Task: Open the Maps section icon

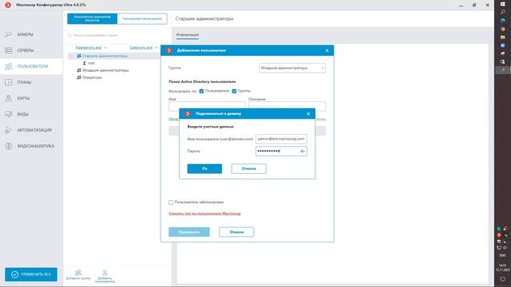Action: pos(9,98)
